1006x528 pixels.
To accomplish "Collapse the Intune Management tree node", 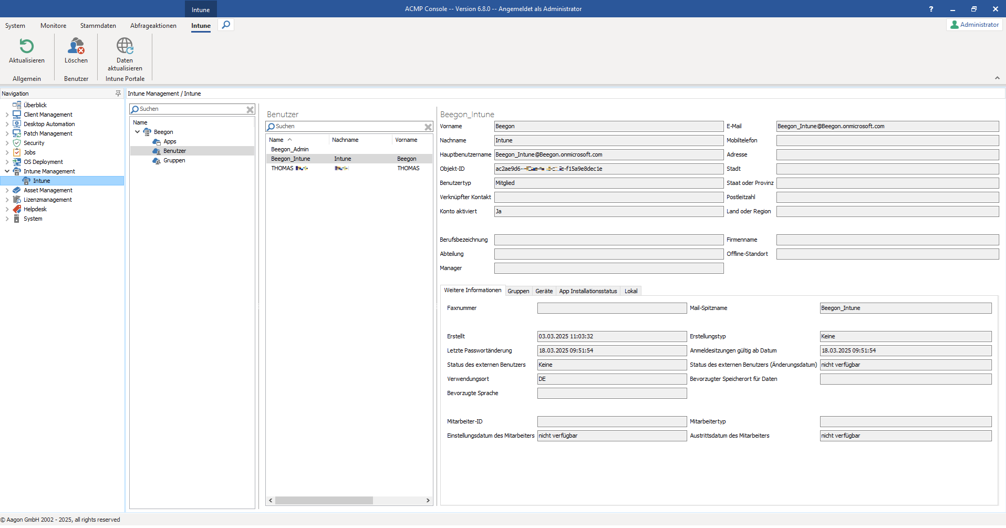I will pos(7,171).
